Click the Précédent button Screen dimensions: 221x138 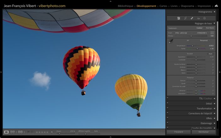[178, 132]
